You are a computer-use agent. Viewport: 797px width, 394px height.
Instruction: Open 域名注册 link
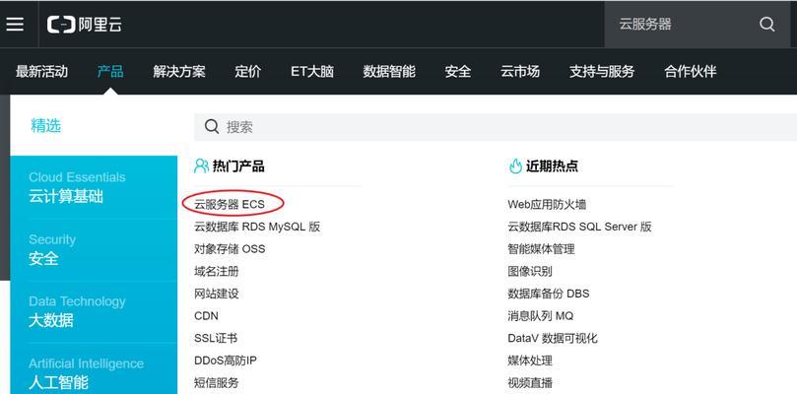(217, 272)
